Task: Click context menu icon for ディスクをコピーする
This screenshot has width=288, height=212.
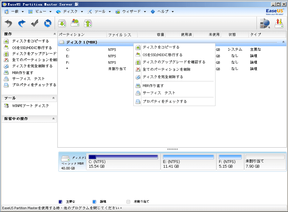Action: [x=138, y=47]
